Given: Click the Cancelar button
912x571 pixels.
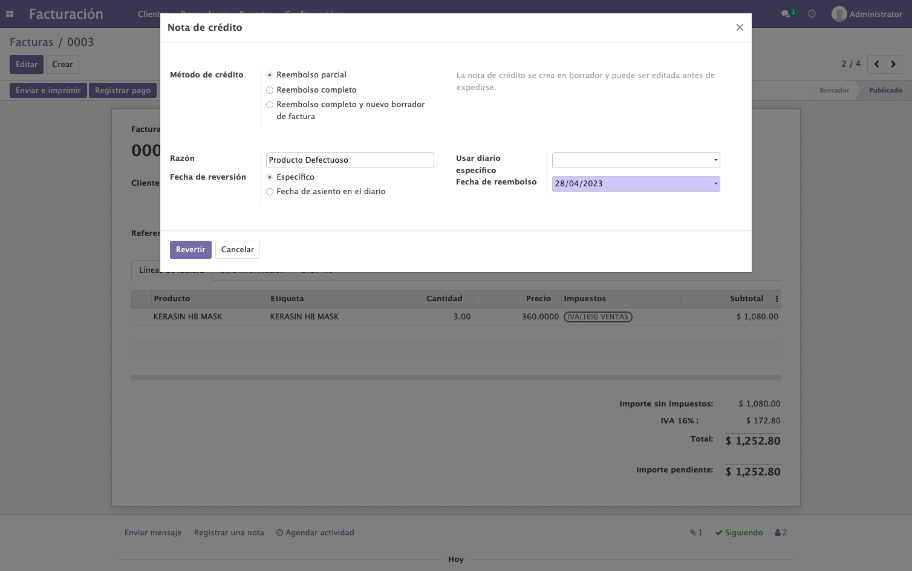Looking at the screenshot, I should pos(238,250).
